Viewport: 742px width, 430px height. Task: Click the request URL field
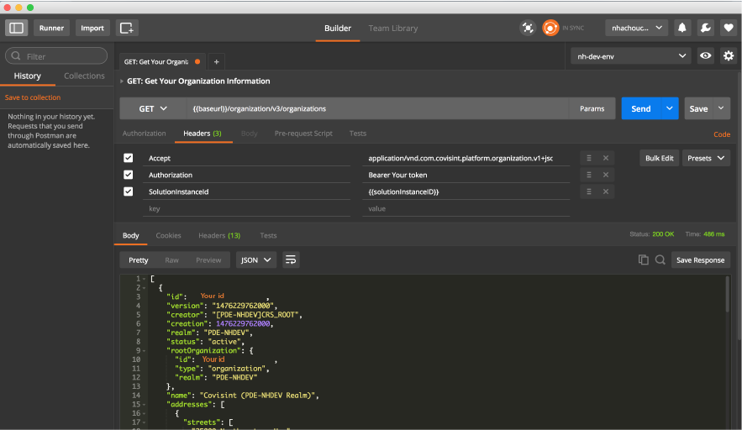[378, 108]
